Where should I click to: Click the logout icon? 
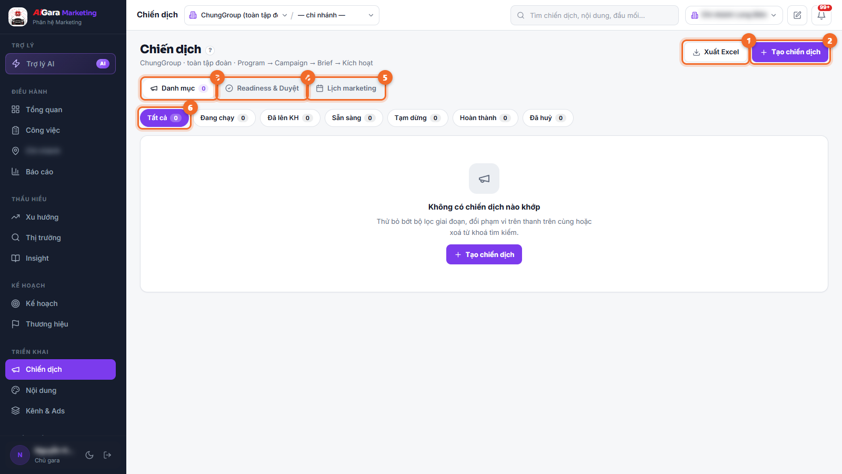coord(107,455)
